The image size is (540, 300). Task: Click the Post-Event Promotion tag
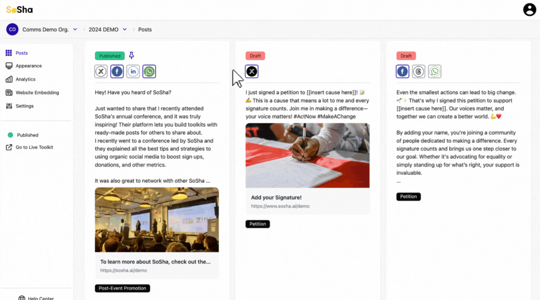122,288
